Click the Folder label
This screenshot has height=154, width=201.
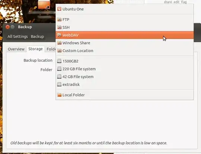(x=47, y=70)
